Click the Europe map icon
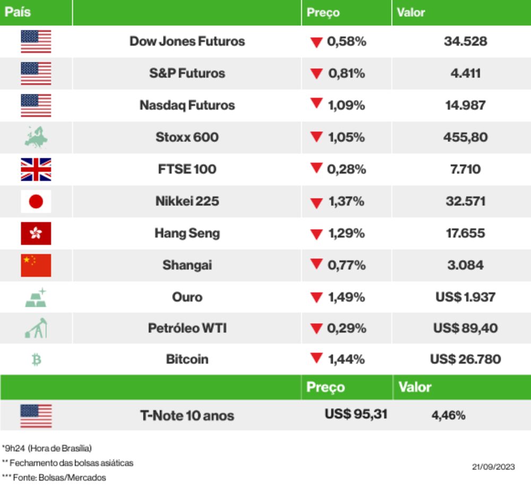This screenshot has width=531, height=498. 36,137
